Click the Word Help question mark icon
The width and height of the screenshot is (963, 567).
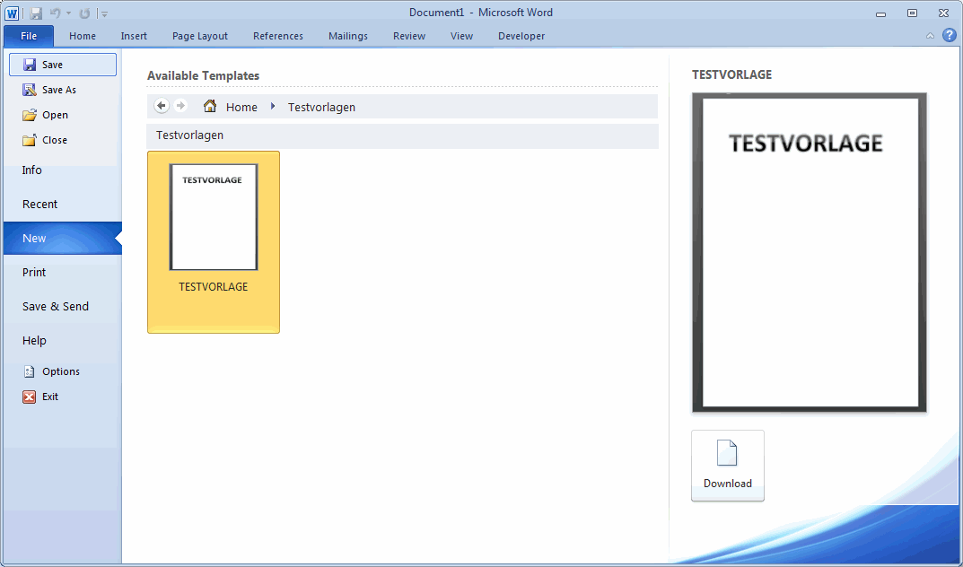point(949,36)
